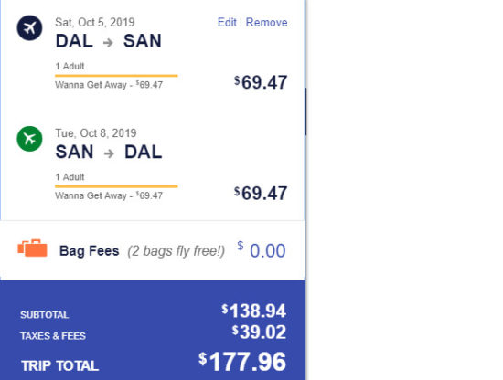Click the orange luggage Bag Fees icon
The width and height of the screenshot is (503, 380).
click(x=32, y=248)
